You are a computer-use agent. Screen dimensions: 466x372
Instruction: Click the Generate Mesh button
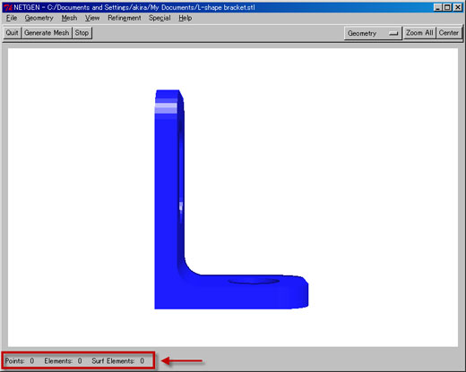47,33
